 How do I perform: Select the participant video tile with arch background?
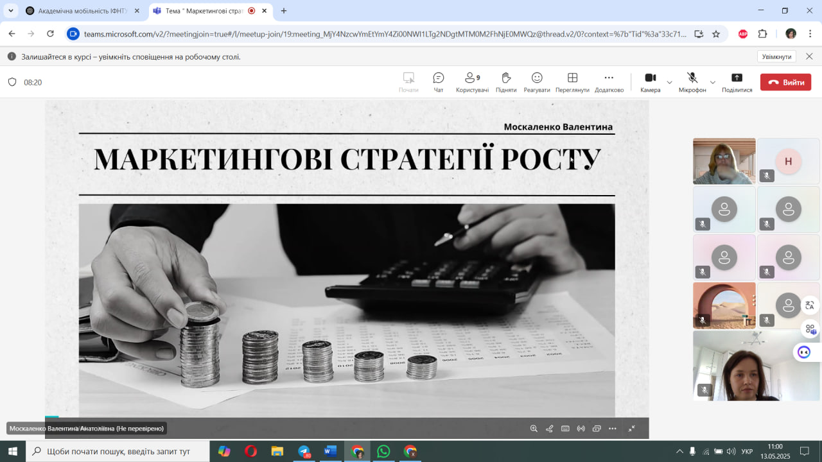click(x=724, y=305)
